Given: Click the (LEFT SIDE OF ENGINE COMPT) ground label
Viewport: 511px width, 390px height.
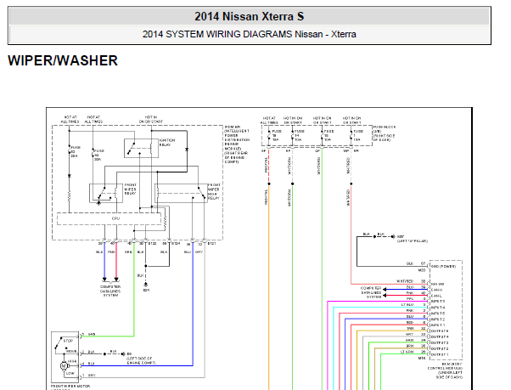Looking at the screenshot, I should tap(141, 360).
